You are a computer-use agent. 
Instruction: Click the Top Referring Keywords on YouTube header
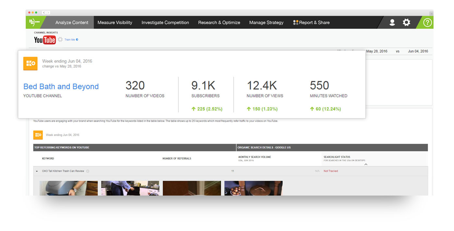click(62, 148)
